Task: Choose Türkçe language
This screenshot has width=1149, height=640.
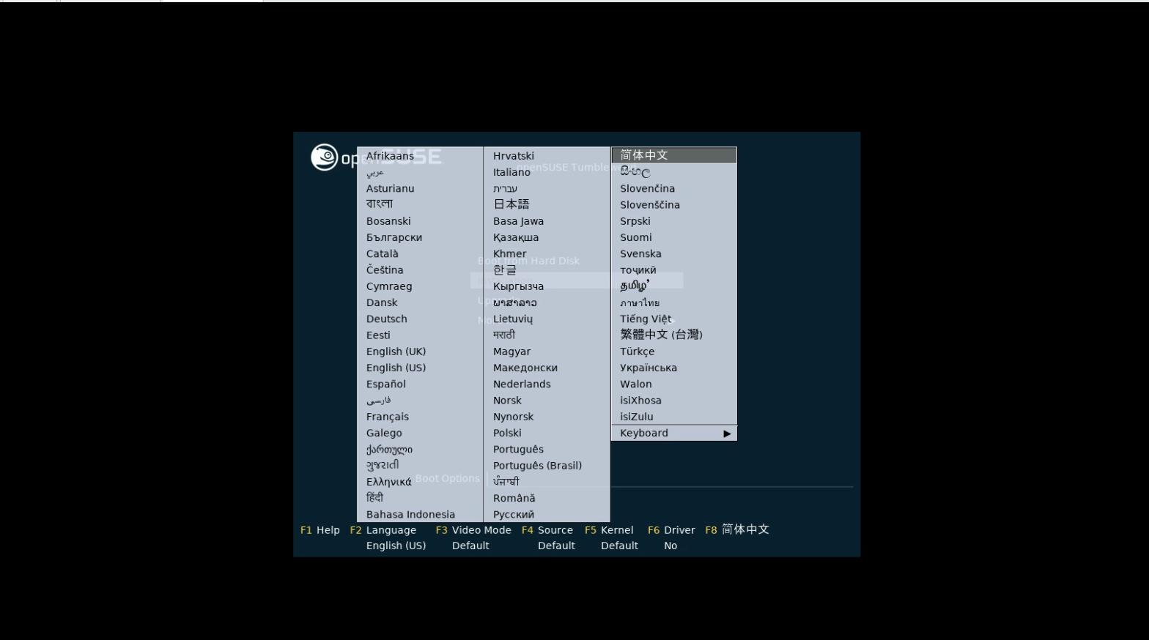Action: click(x=638, y=351)
